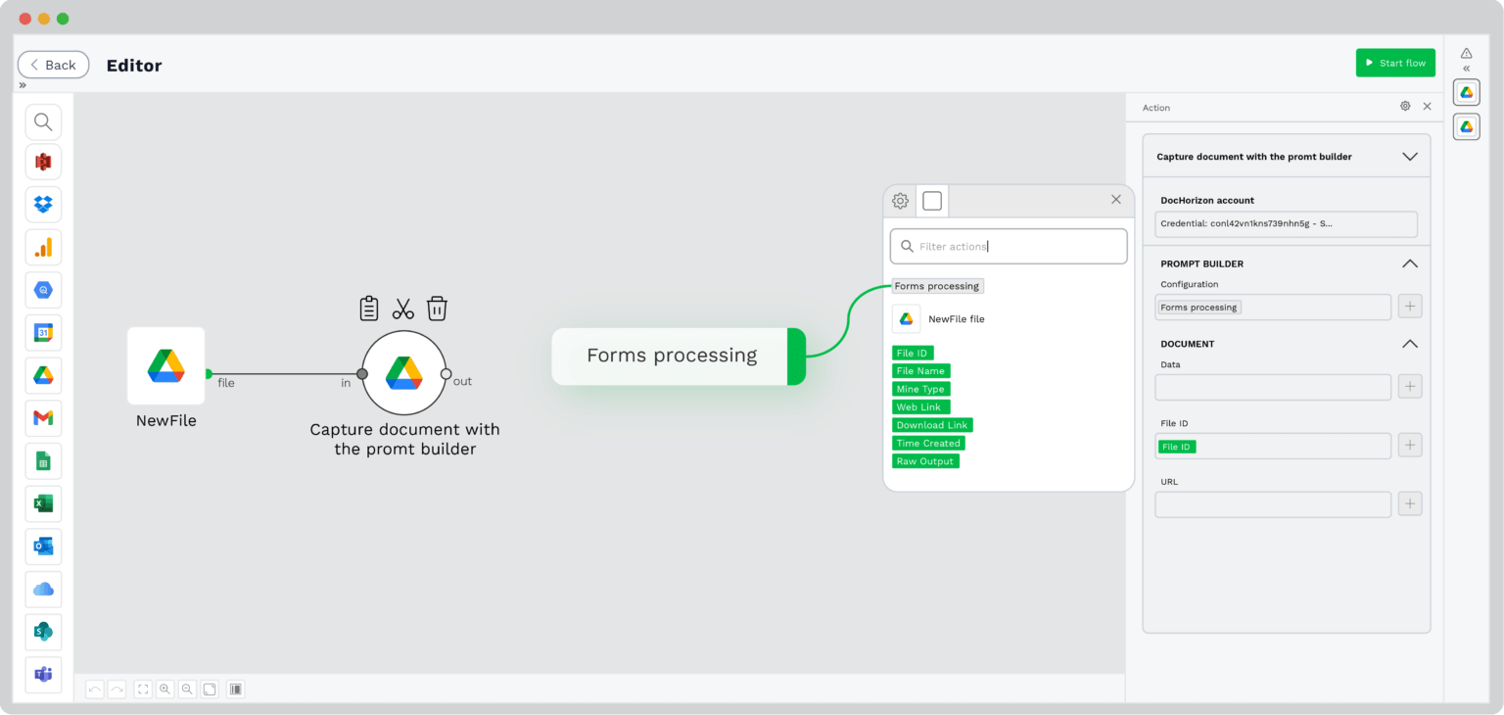Select the Microsoft Excel connector icon
This screenshot has height=715, width=1504.
[x=43, y=503]
